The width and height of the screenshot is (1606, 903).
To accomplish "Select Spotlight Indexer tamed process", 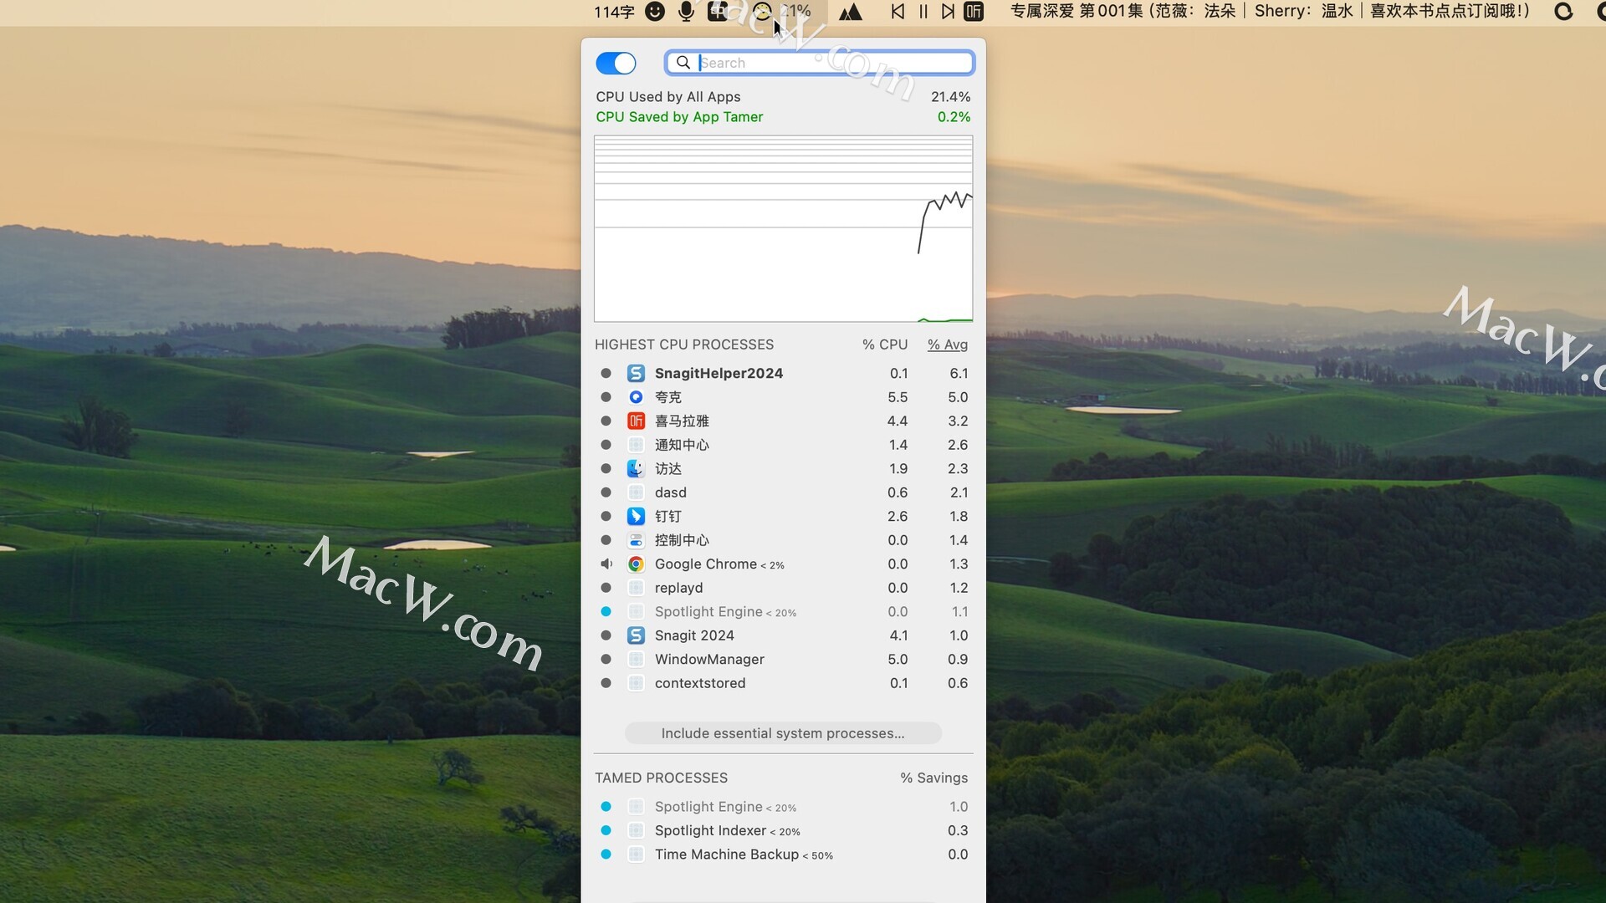I will (x=783, y=830).
